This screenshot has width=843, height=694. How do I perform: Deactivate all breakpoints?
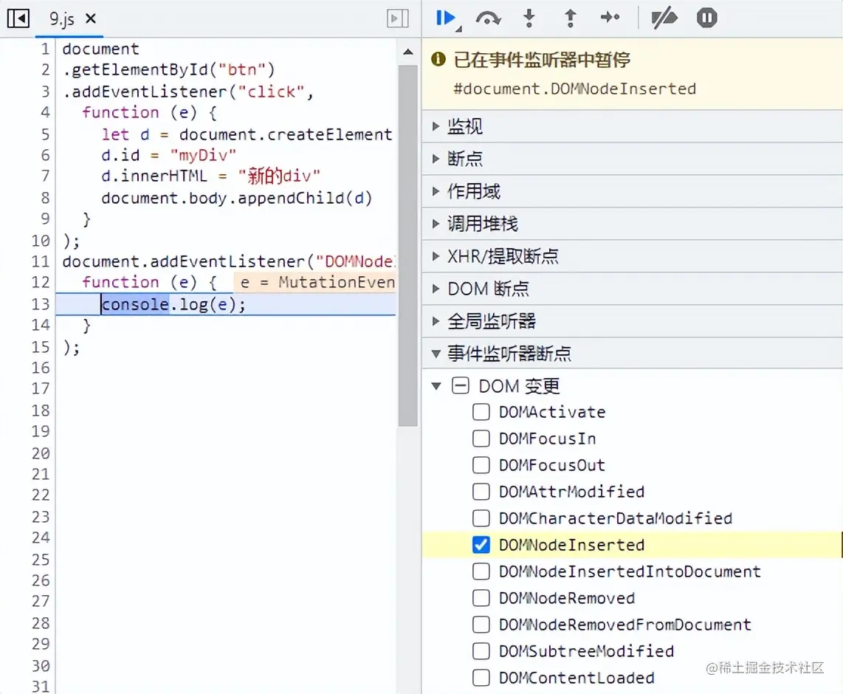coord(664,18)
